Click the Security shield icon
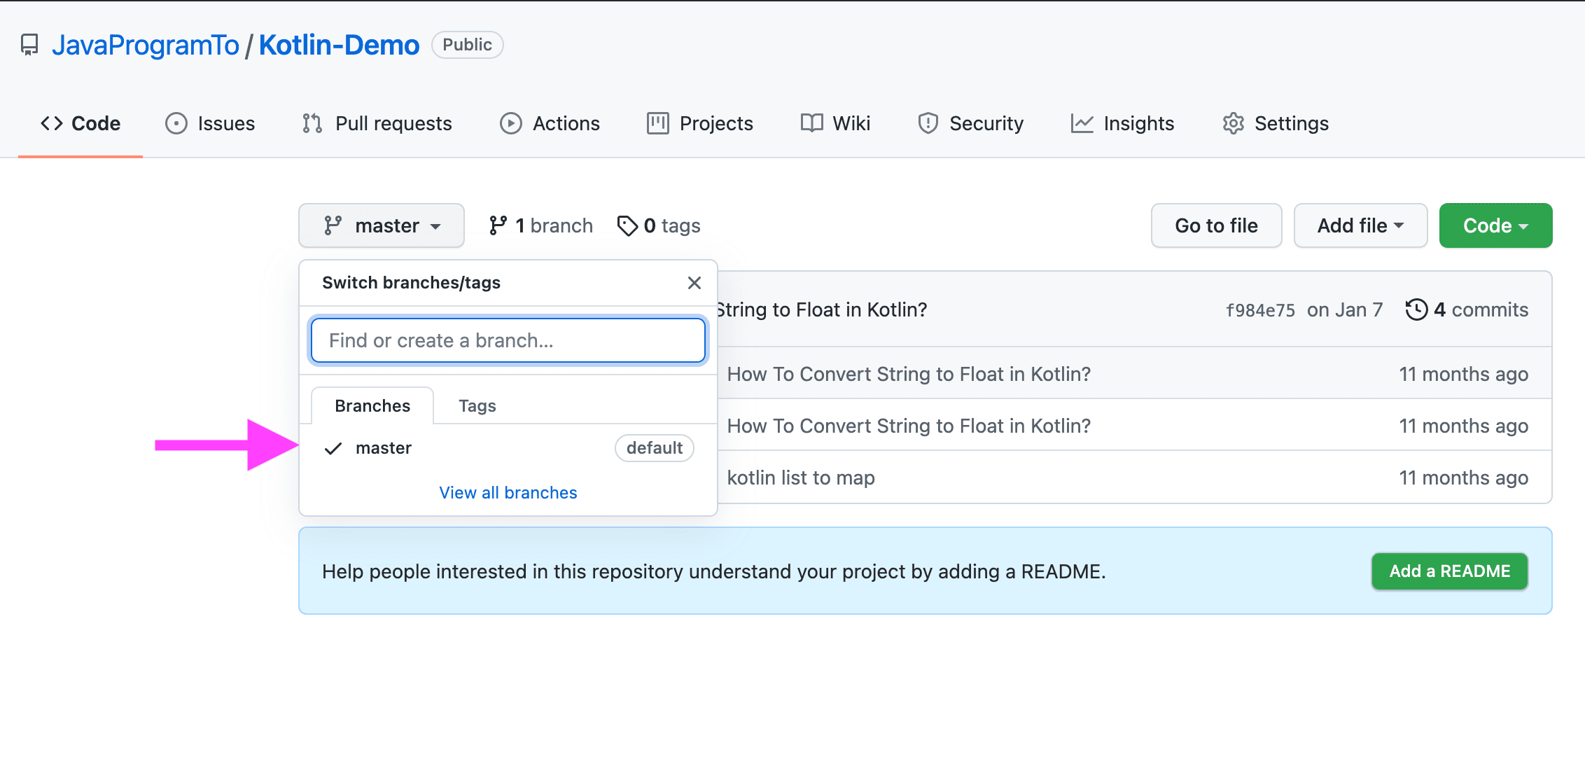This screenshot has height=773, width=1585. (928, 123)
